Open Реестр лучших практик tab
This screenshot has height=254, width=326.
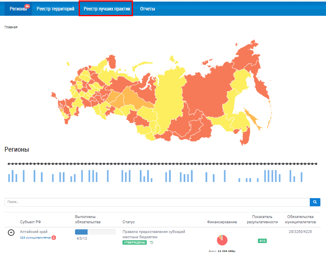point(106,8)
